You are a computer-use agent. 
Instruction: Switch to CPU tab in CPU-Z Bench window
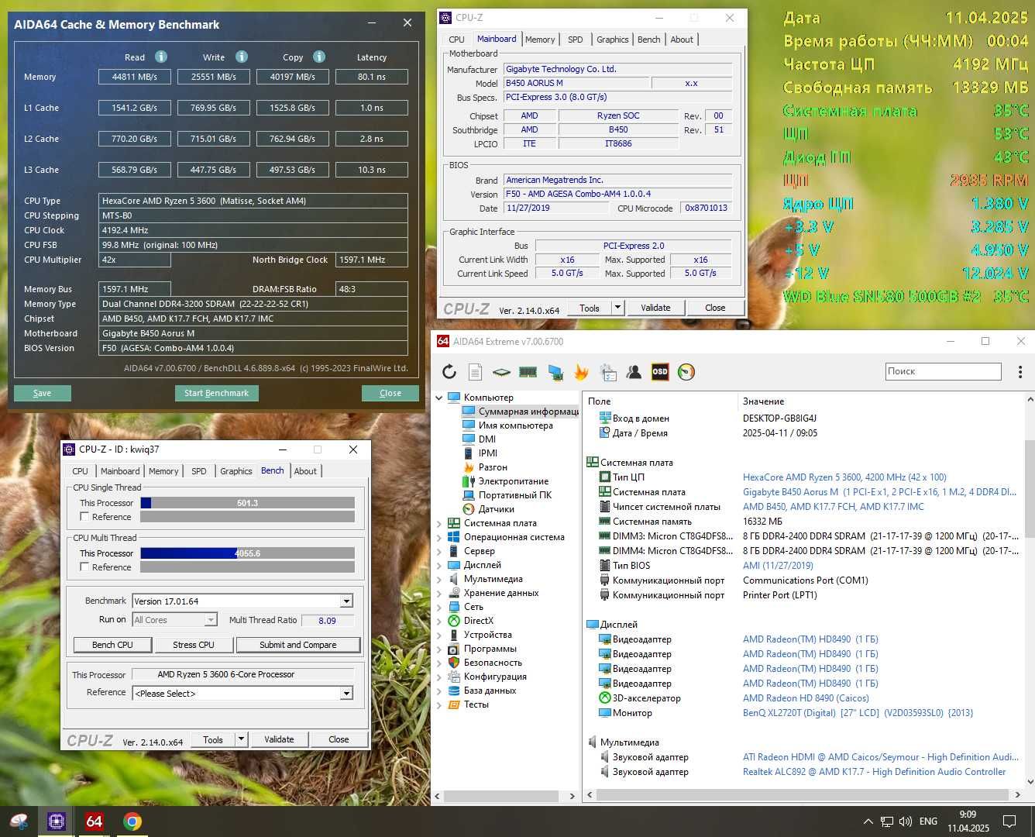80,471
